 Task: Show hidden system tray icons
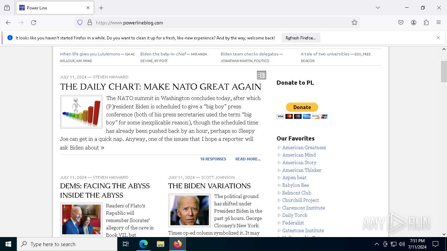(x=376, y=244)
